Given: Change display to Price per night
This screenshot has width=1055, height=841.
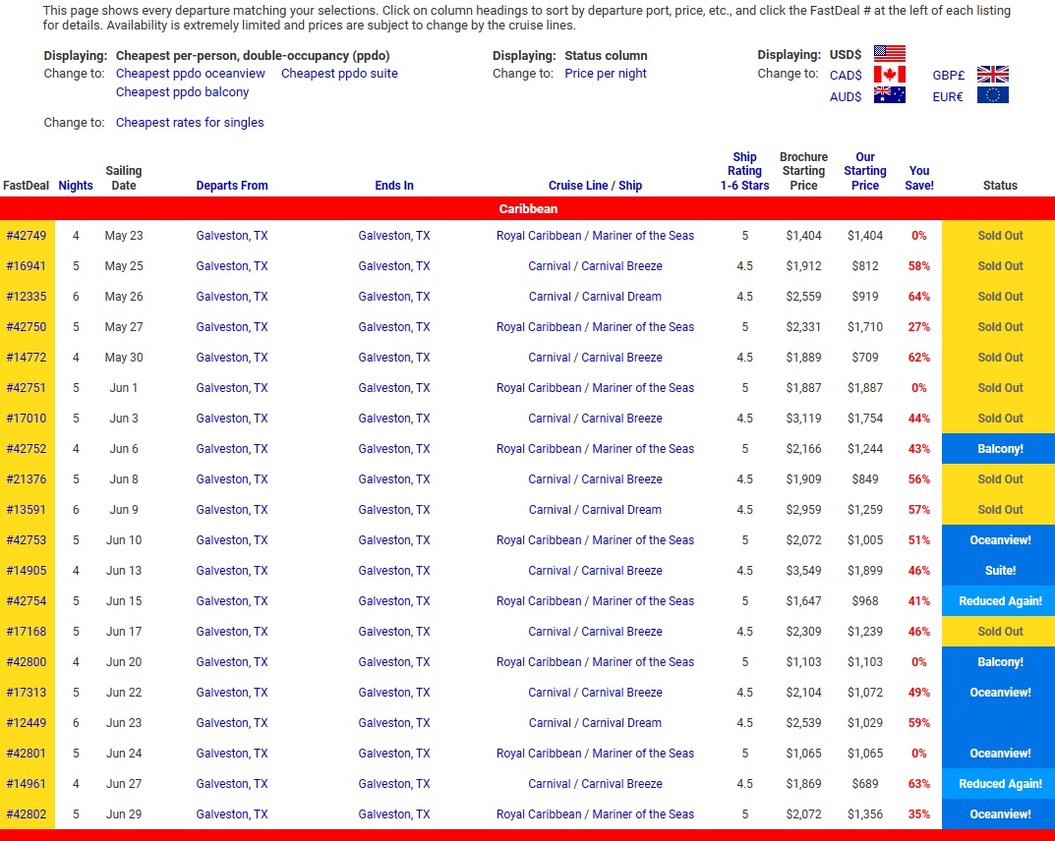Looking at the screenshot, I should click(606, 74).
